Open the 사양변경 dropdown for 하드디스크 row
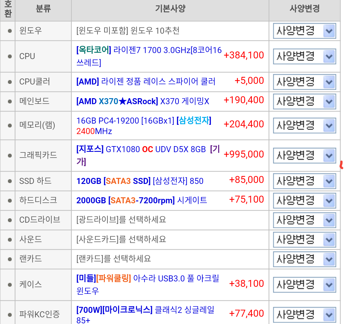Image resolution: width=344 pixels, height=324 pixels. click(304, 200)
